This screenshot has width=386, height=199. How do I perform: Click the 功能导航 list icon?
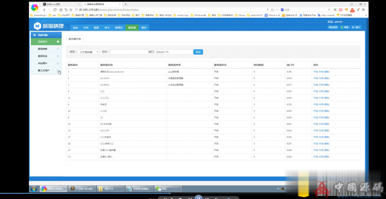click(x=34, y=35)
